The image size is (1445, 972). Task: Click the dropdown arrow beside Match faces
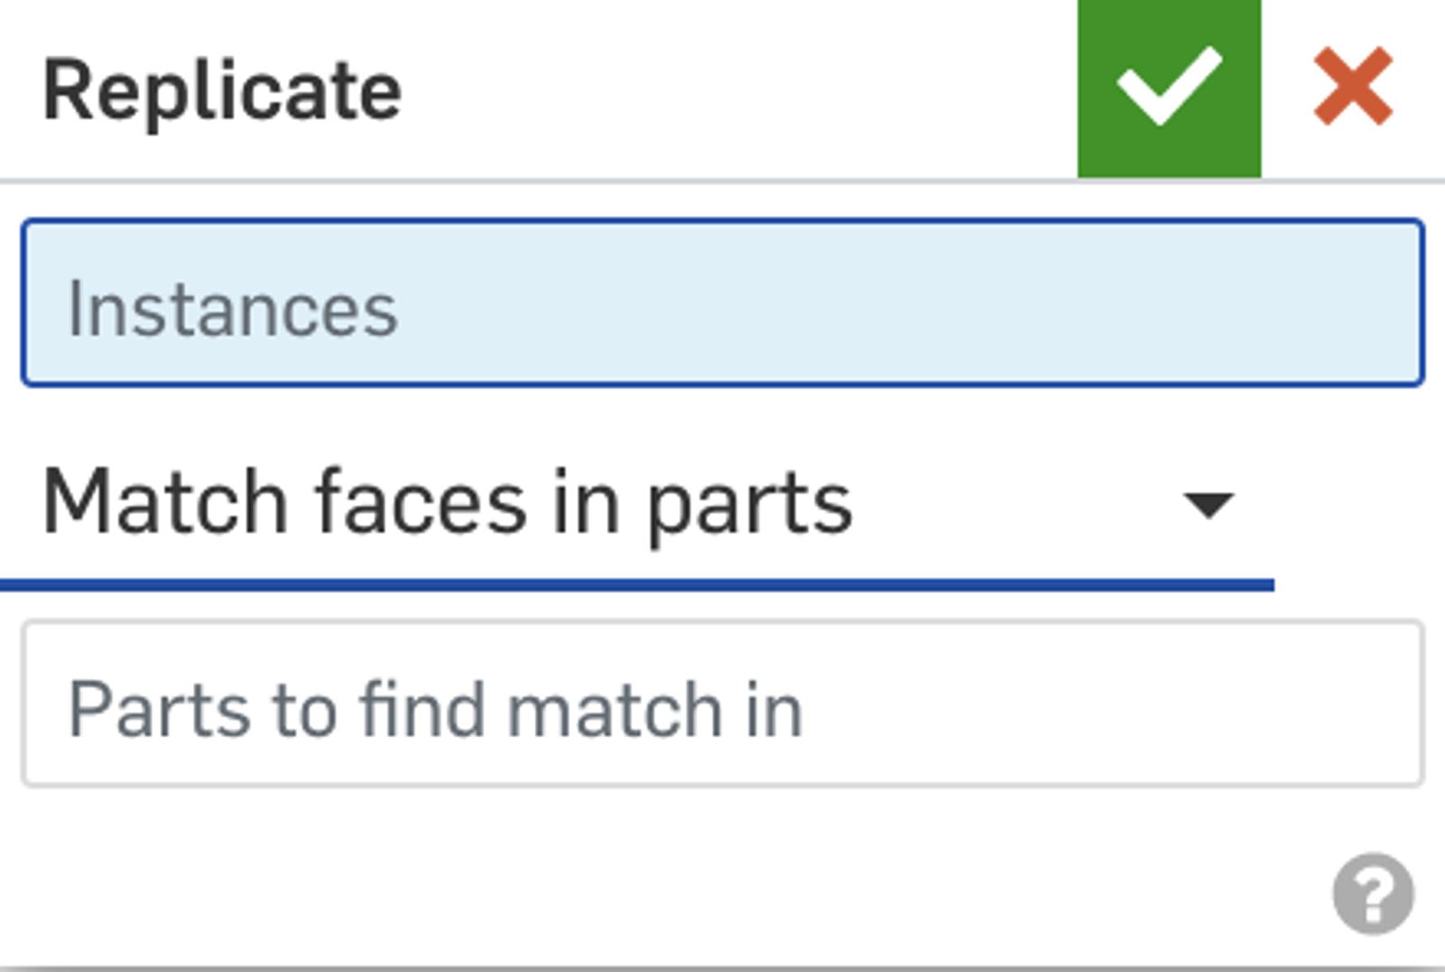click(1207, 504)
